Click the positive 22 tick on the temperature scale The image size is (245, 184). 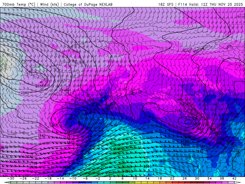pos(172,178)
